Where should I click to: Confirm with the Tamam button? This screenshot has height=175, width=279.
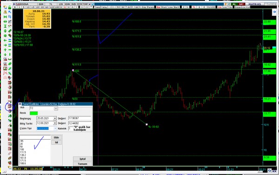click(83, 164)
